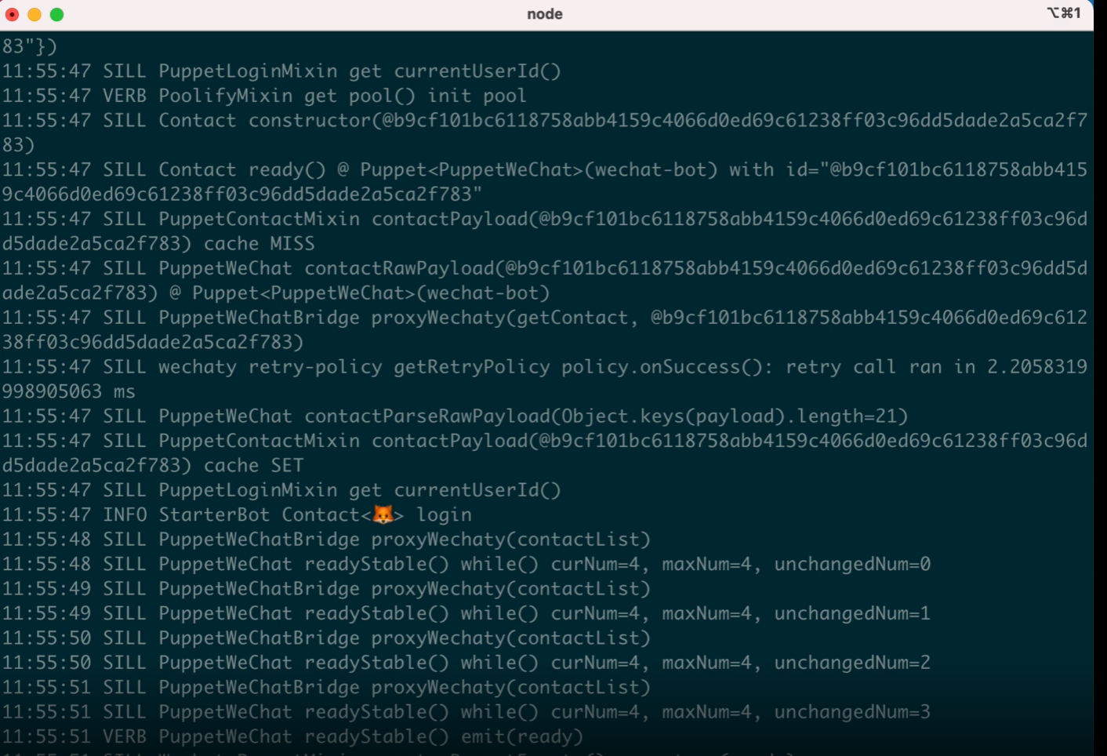Select the readyStable line with unchangedNum=2
1107x756 pixels.
[466, 663]
